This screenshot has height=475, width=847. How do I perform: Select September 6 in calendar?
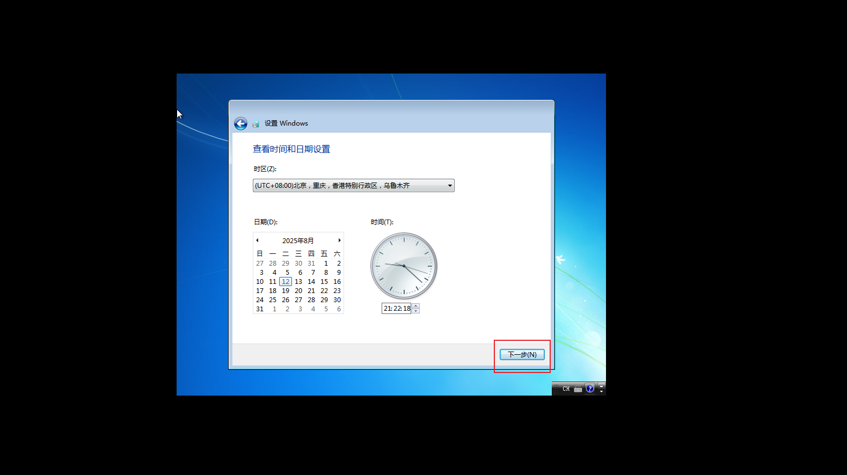point(339,309)
